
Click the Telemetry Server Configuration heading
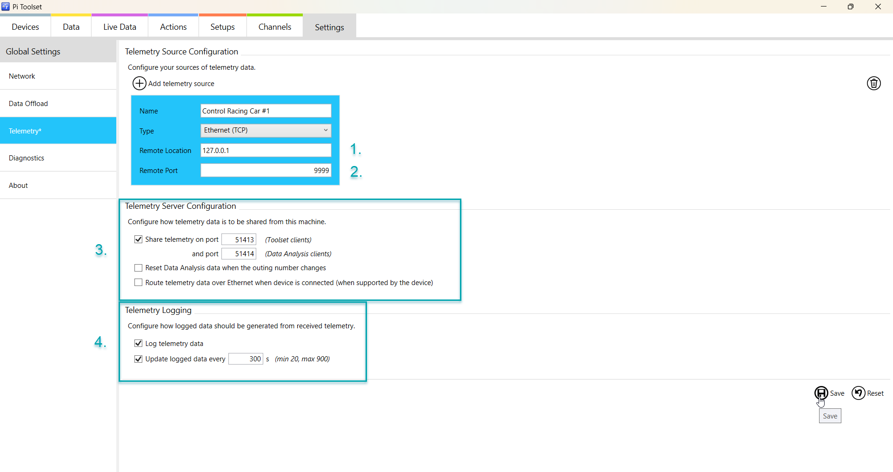coord(180,206)
